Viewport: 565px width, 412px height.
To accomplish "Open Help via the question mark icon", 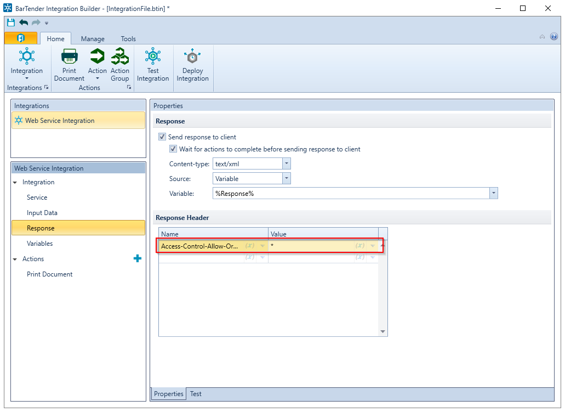I will pos(554,36).
